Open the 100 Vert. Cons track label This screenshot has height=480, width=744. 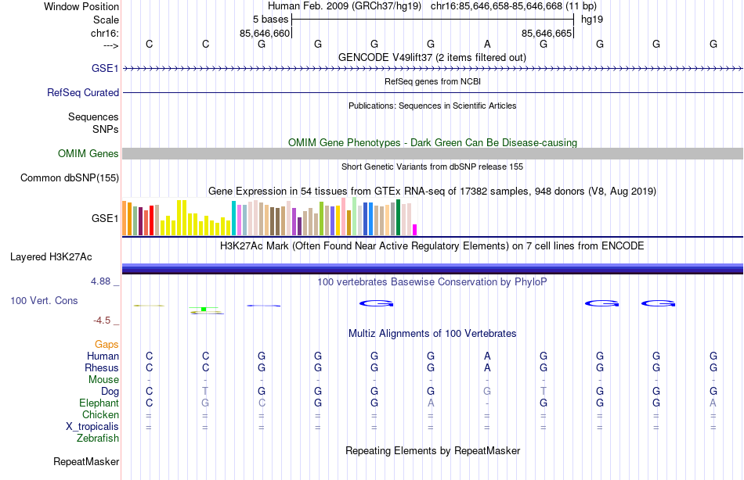point(44,300)
